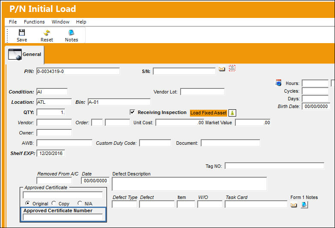Click red list icon beside S/N field
Image resolution: width=335 pixels, height=228 pixels.
[232, 68]
